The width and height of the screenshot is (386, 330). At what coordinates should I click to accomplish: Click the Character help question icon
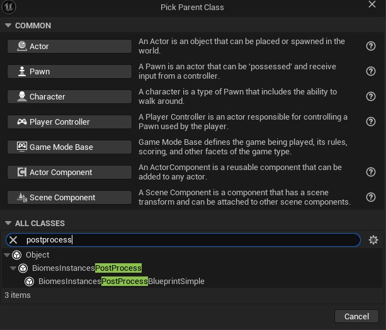tap(371, 96)
